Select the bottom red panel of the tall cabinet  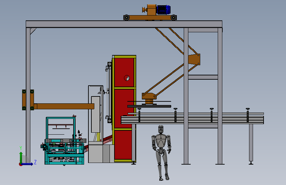click(x=123, y=145)
